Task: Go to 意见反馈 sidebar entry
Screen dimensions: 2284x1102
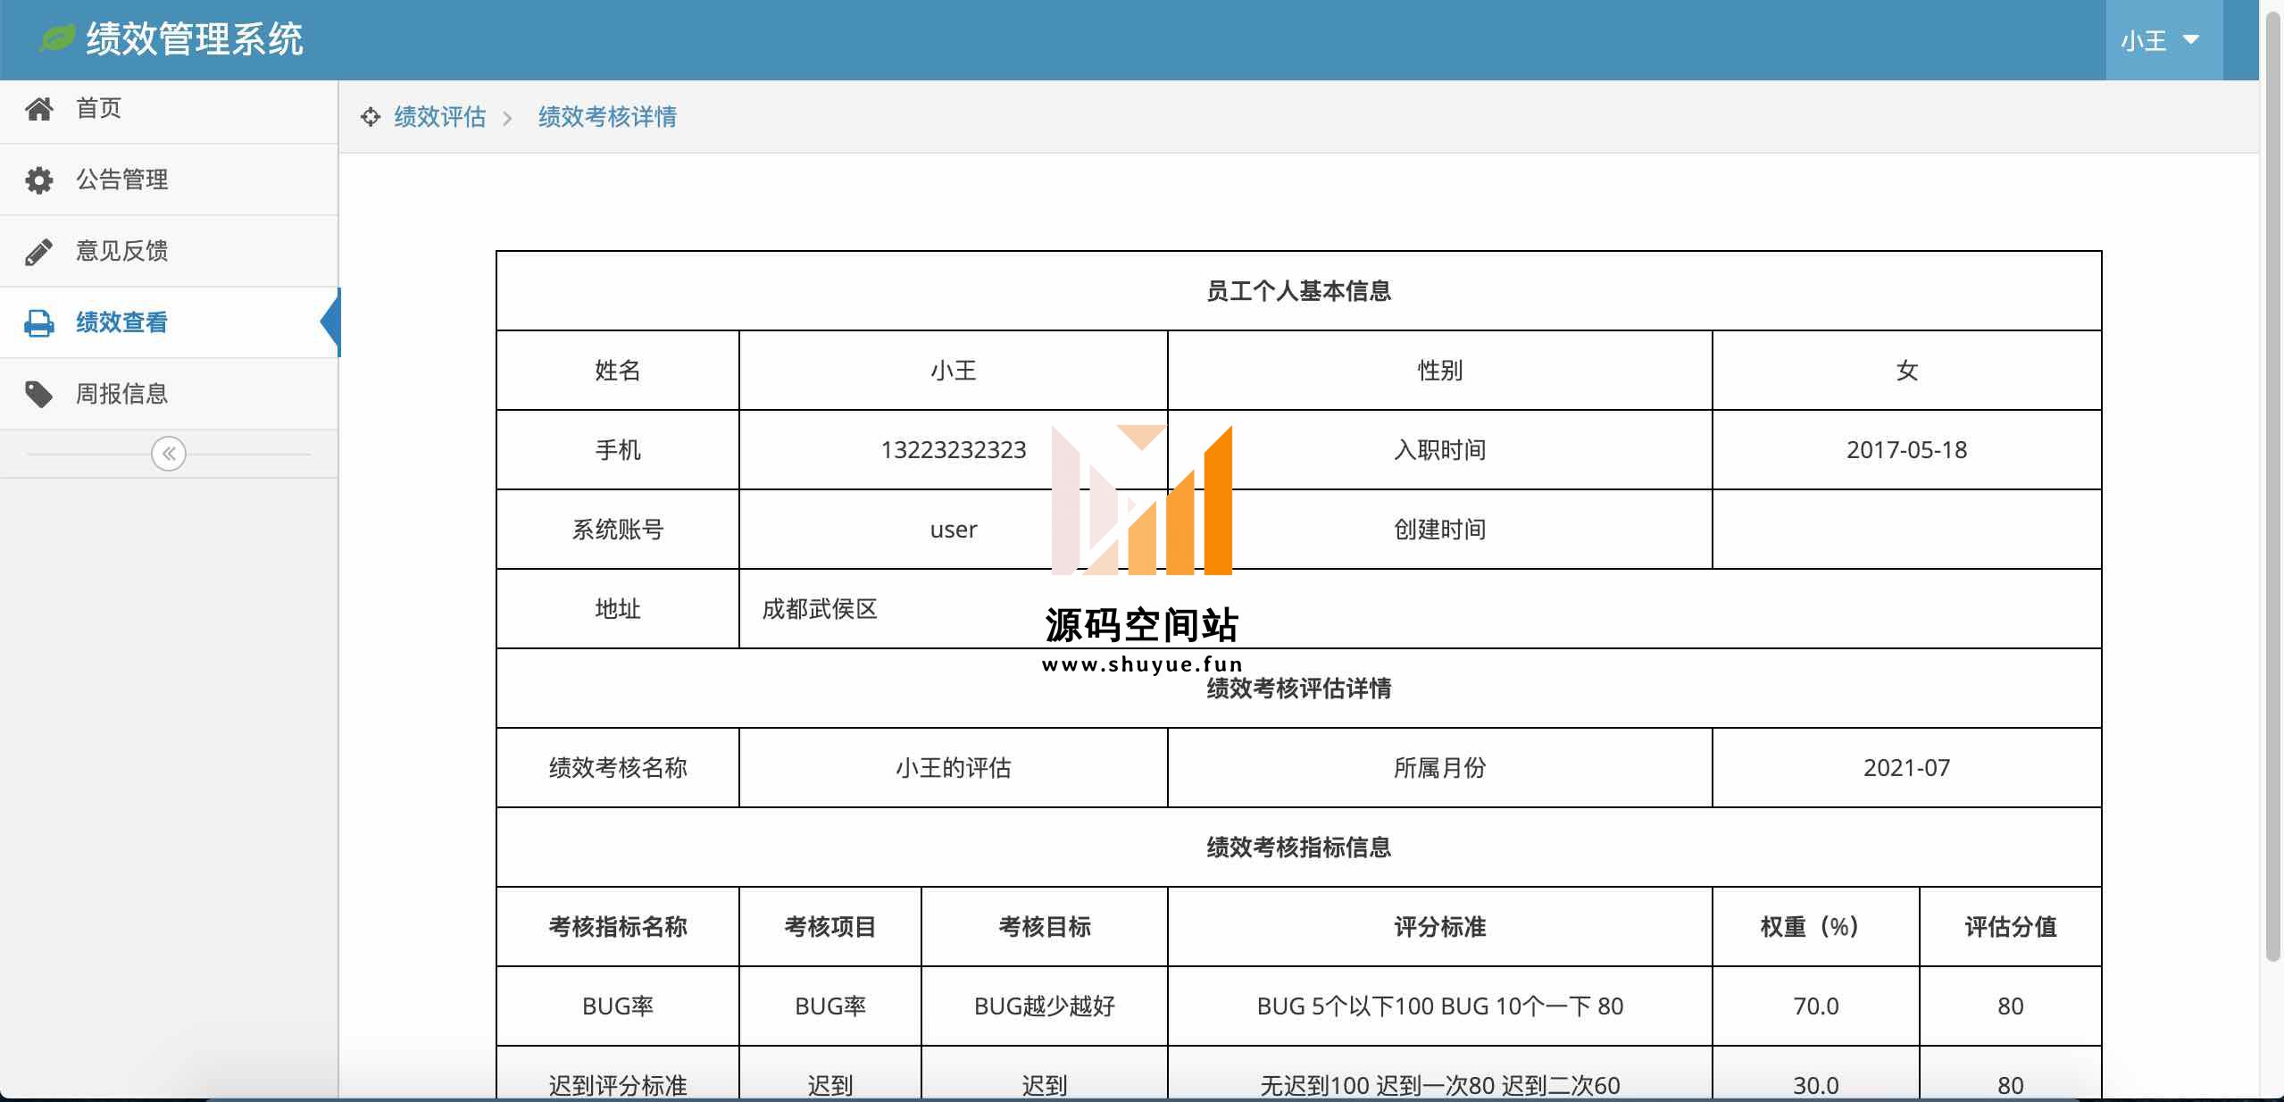Action: pyautogui.click(x=122, y=251)
